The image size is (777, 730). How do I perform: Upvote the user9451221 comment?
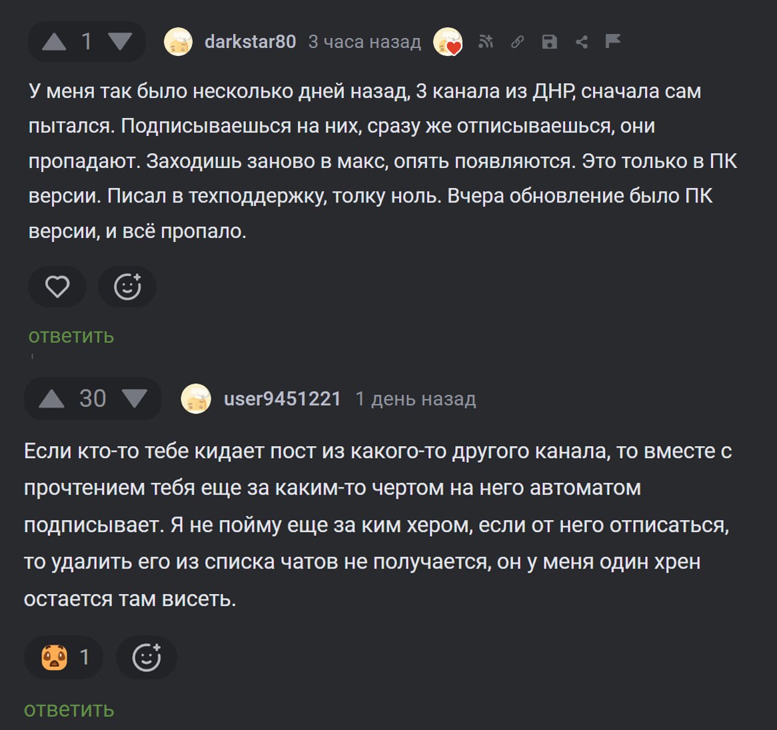pos(52,399)
